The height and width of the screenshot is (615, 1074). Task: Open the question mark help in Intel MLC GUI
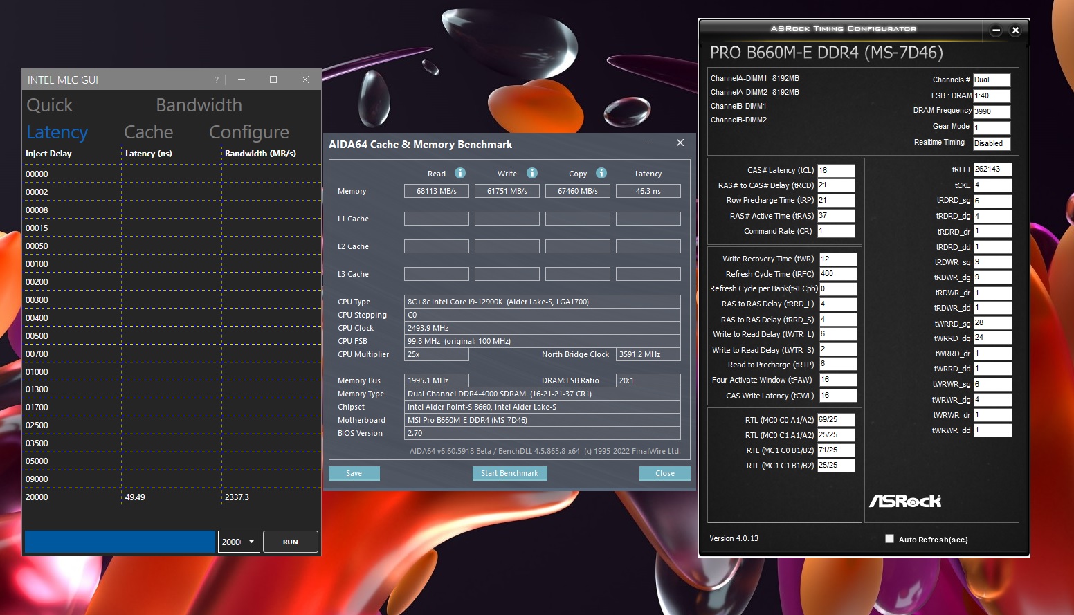click(217, 80)
